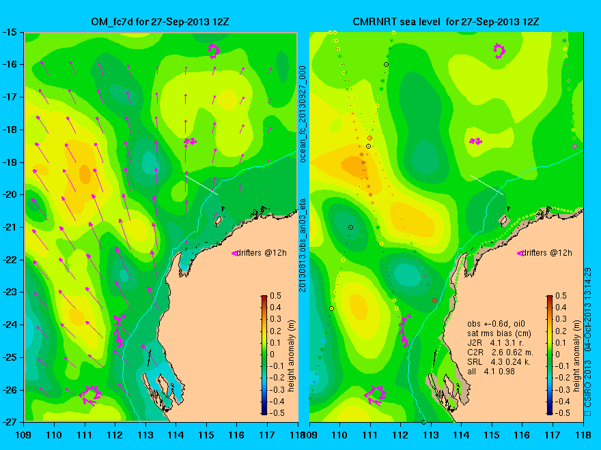The image size is (601, 450).
Task: Select the drifter track near -24.5 in right map
Action: pos(404,330)
